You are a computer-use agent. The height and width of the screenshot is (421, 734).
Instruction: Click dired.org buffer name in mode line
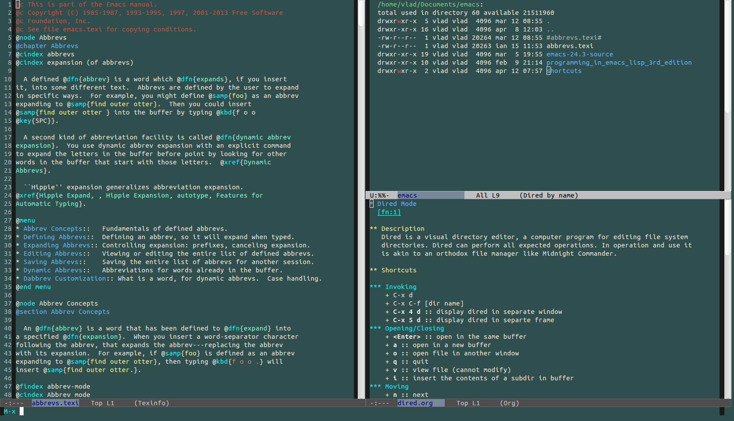pos(415,403)
